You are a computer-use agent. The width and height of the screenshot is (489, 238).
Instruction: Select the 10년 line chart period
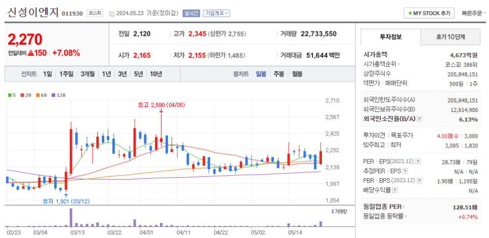[x=156, y=74]
